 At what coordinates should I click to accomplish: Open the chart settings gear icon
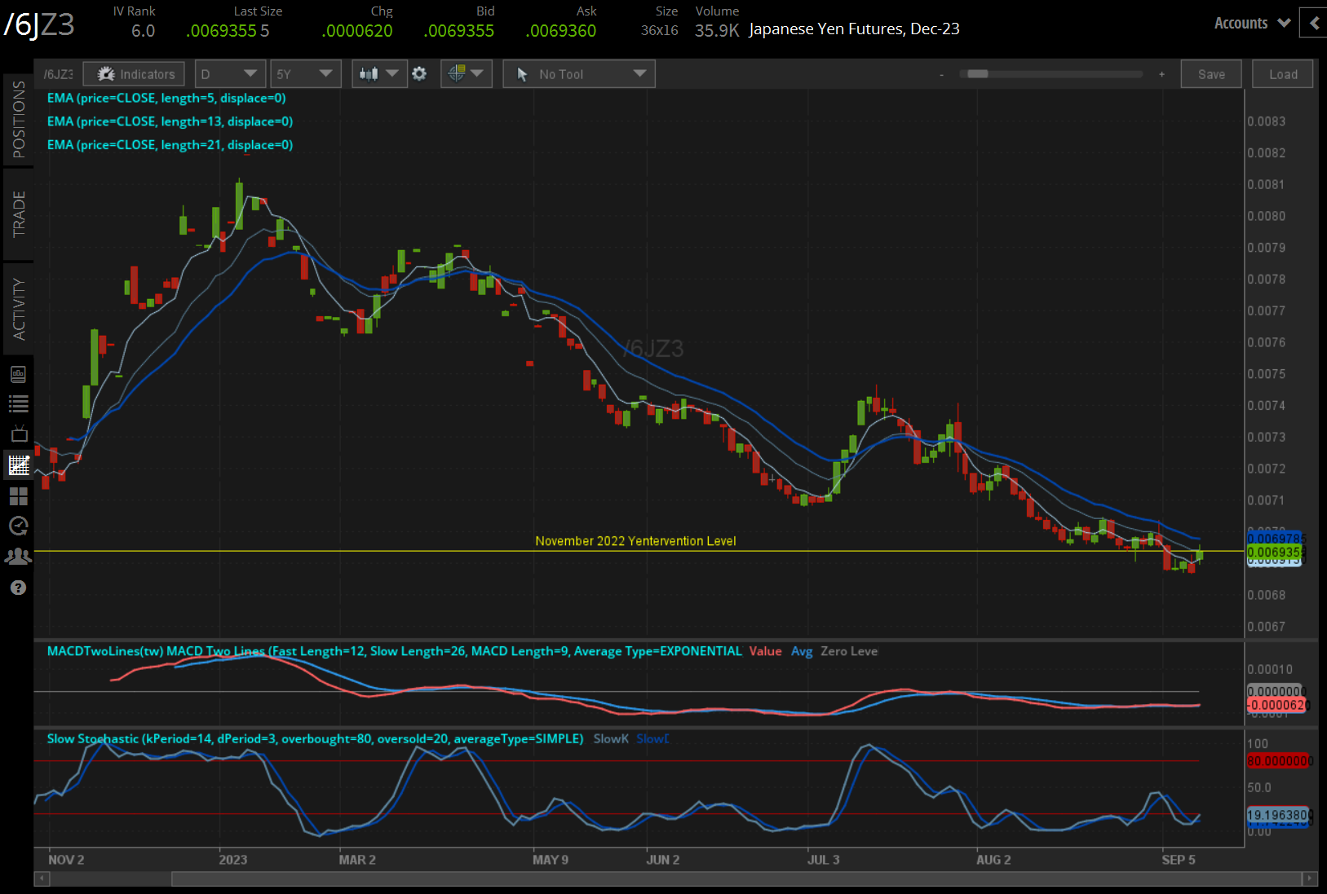(419, 74)
